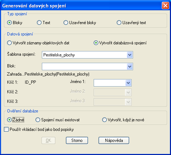The width and height of the screenshot is (171, 155).
Task: Close the Generování datových spojení dialog
Action: pyautogui.click(x=165, y=6)
